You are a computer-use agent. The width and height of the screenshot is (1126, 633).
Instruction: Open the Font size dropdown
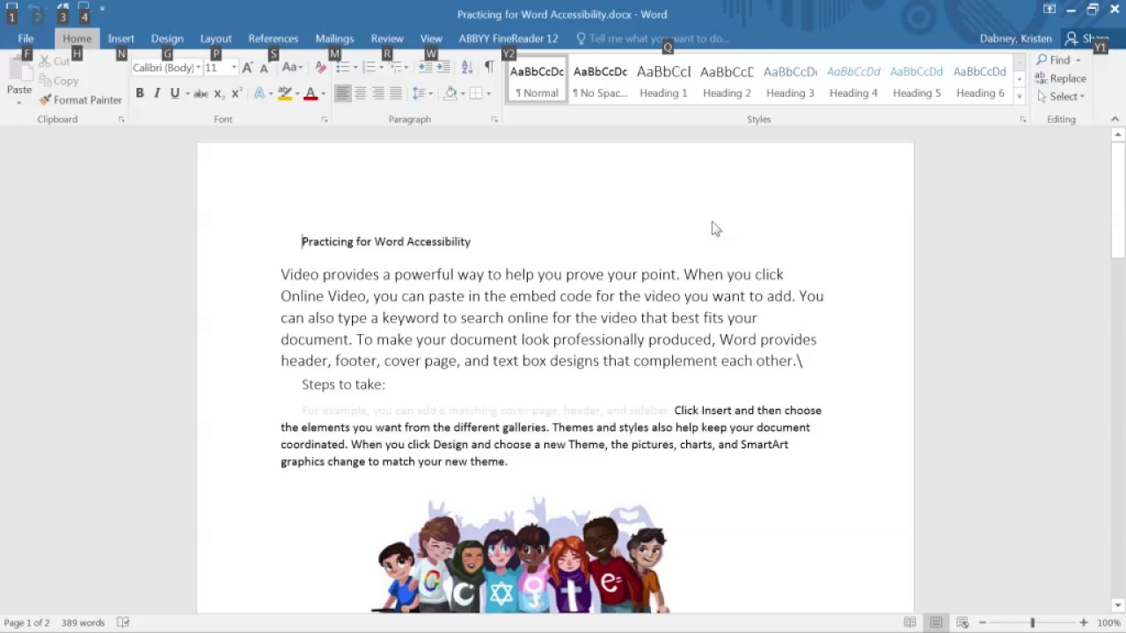pyautogui.click(x=233, y=68)
